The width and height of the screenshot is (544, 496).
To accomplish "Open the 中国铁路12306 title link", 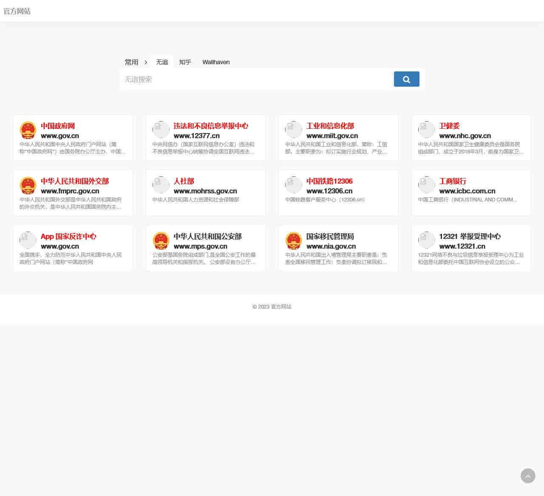I will pyautogui.click(x=329, y=181).
